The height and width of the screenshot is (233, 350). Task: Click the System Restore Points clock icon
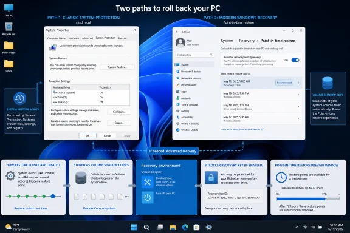tap(19, 98)
